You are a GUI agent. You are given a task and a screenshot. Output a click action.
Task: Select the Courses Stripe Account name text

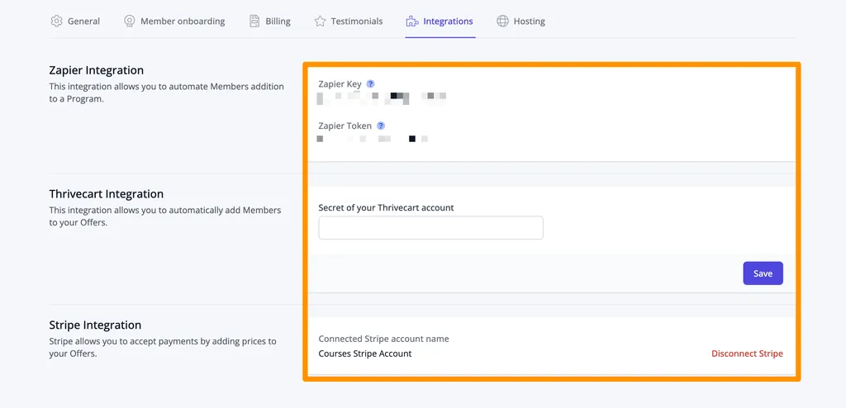(x=364, y=353)
